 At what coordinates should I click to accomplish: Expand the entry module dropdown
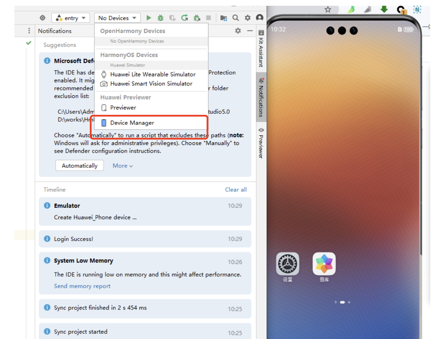pos(71,18)
